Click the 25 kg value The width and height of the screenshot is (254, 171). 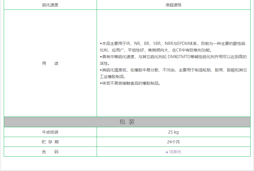point(173,132)
